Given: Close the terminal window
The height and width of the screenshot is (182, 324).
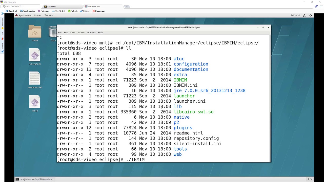Looking at the screenshot, I should [269, 27].
